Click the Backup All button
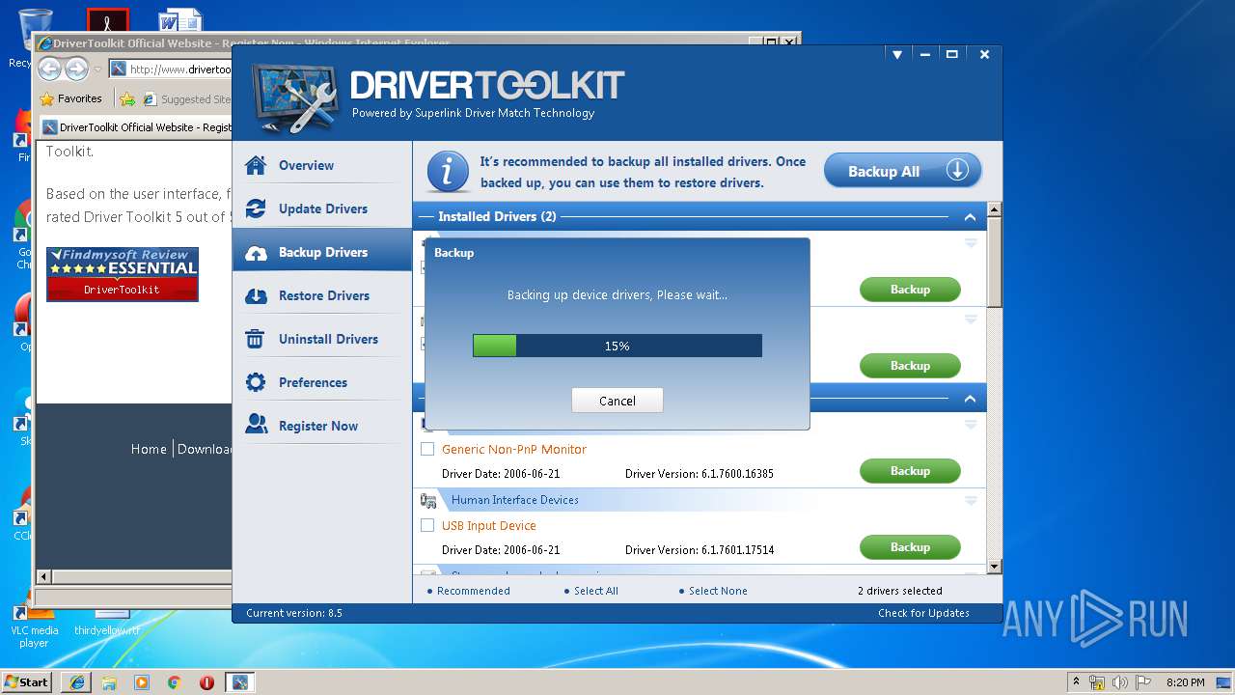 (x=902, y=171)
